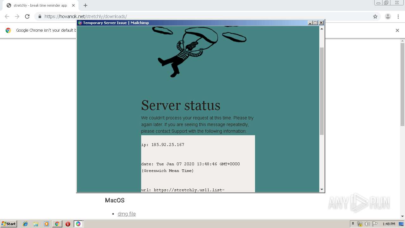The height and width of the screenshot is (228, 405).
Task: Open Chrome three-dot menu
Action: click(x=398, y=16)
